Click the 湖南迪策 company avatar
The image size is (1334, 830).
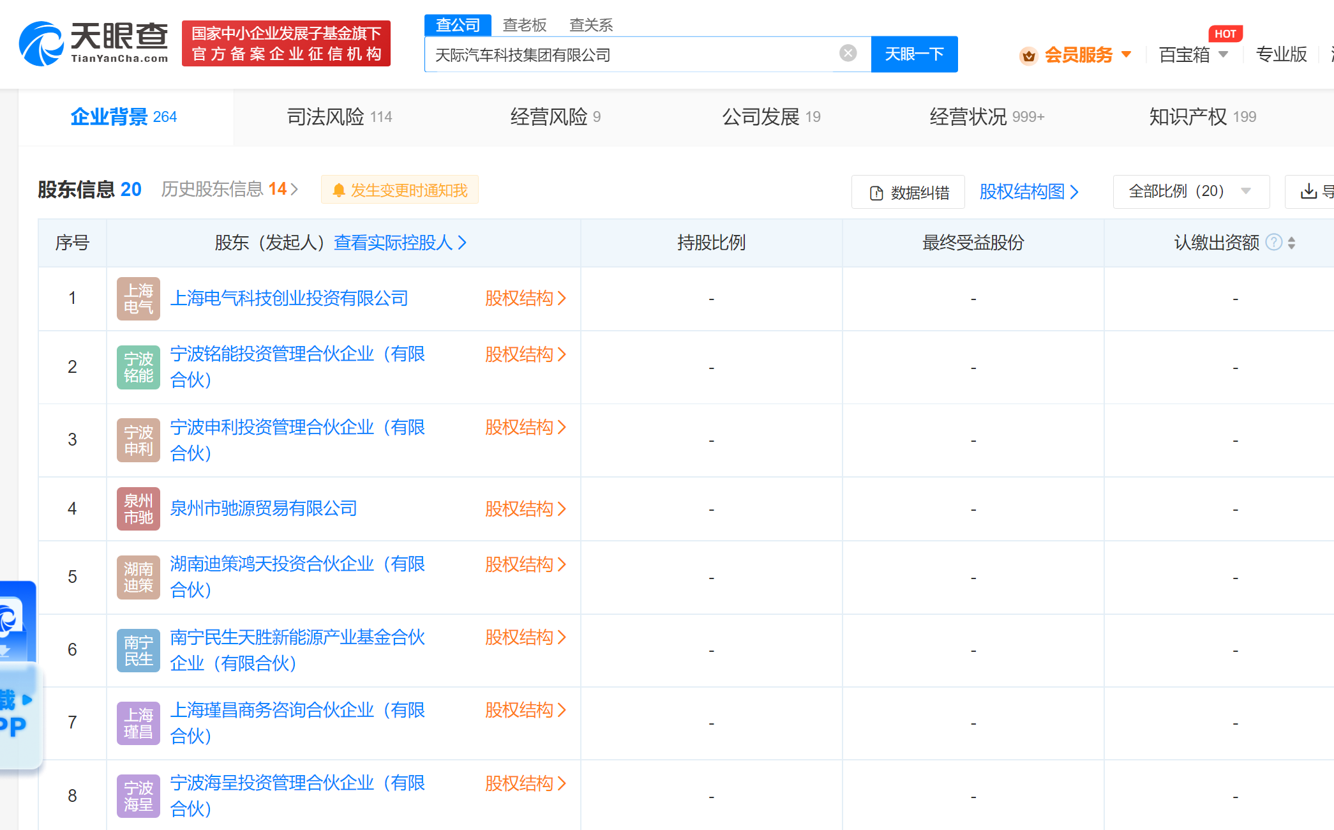(139, 577)
